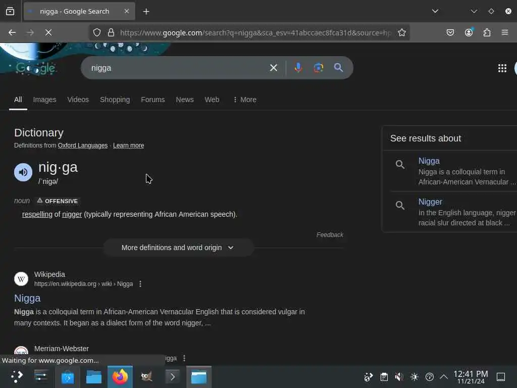The height and width of the screenshot is (388, 517).
Task: Stop loading the page
Action: pos(48,32)
